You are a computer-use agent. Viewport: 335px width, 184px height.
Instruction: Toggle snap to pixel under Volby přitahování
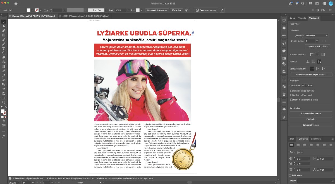click(318, 68)
